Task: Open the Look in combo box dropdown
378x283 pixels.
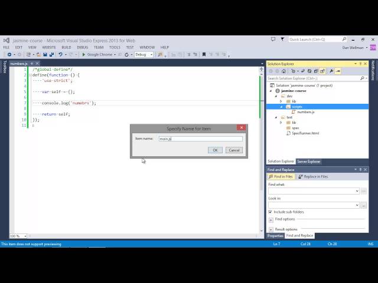Action: 357,205
